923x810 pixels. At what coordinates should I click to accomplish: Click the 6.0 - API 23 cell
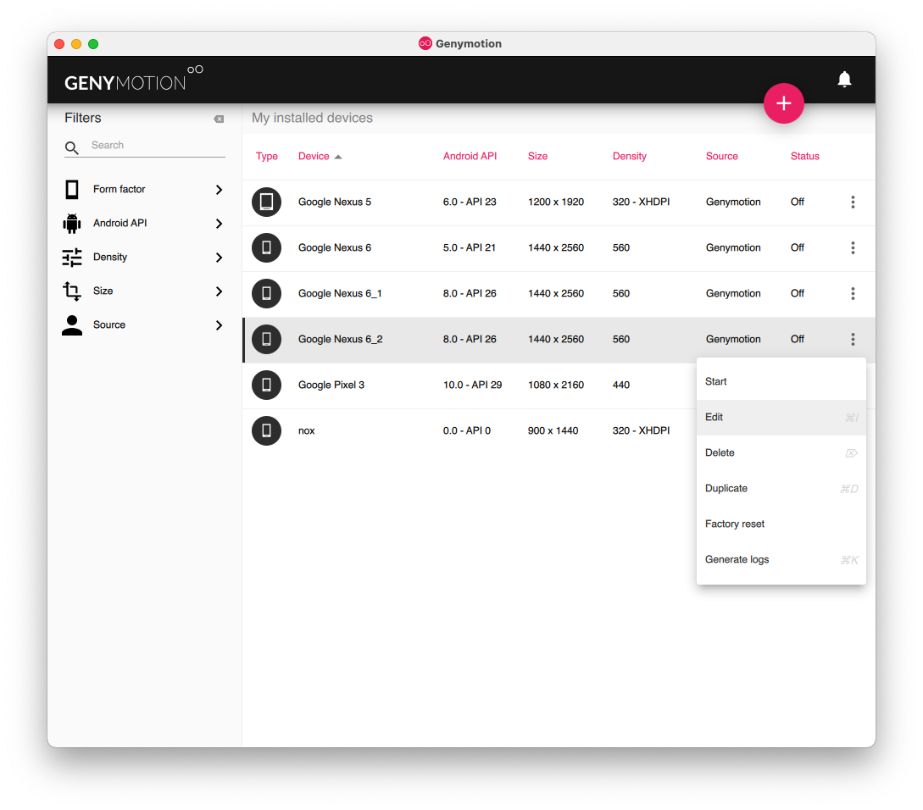click(x=470, y=202)
